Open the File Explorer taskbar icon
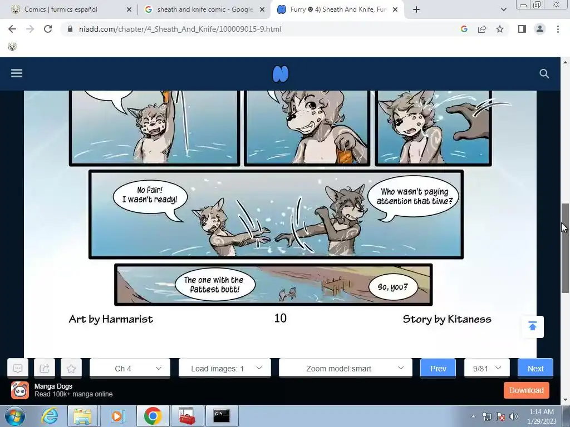 point(82,416)
